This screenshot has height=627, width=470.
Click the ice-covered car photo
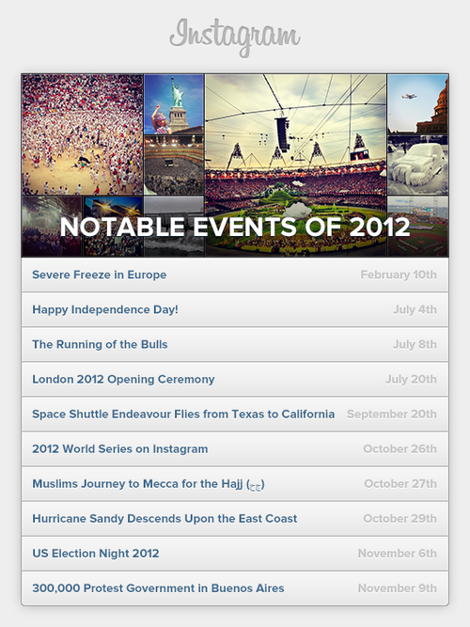click(x=417, y=165)
